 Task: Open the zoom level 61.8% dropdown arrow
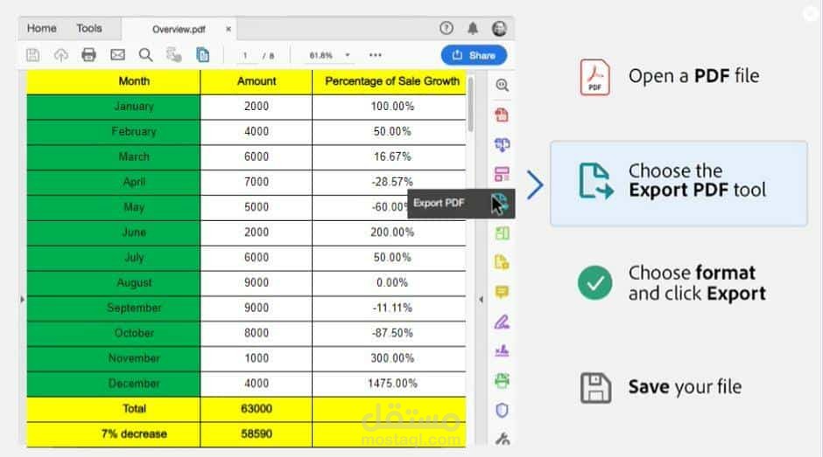348,55
